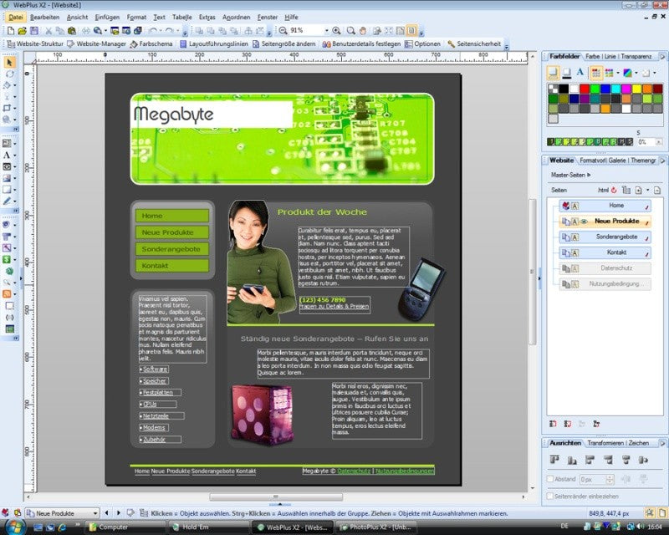Screen dimensions: 669x535
Task: Open the gradient palette dropdown arrow
Action: 636,73
